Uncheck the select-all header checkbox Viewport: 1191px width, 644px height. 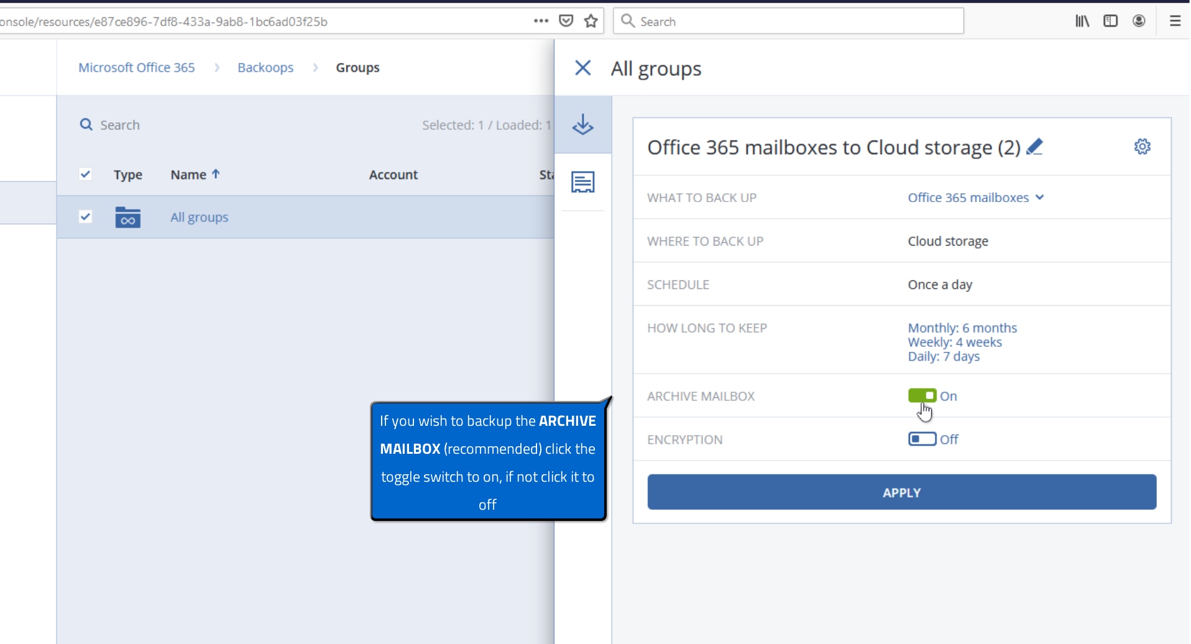(x=86, y=174)
